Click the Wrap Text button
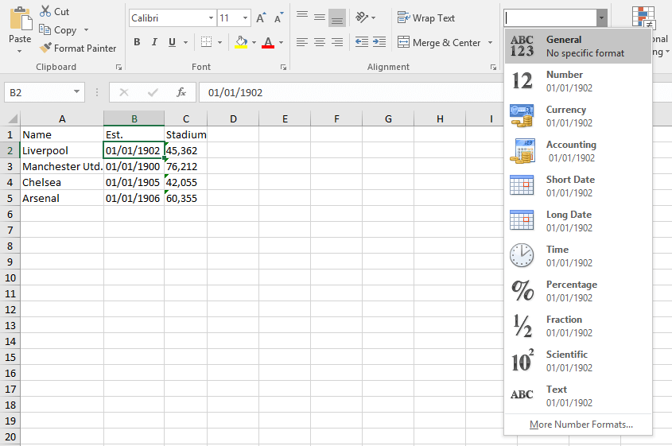Screen dimensions: 672x446 426,18
